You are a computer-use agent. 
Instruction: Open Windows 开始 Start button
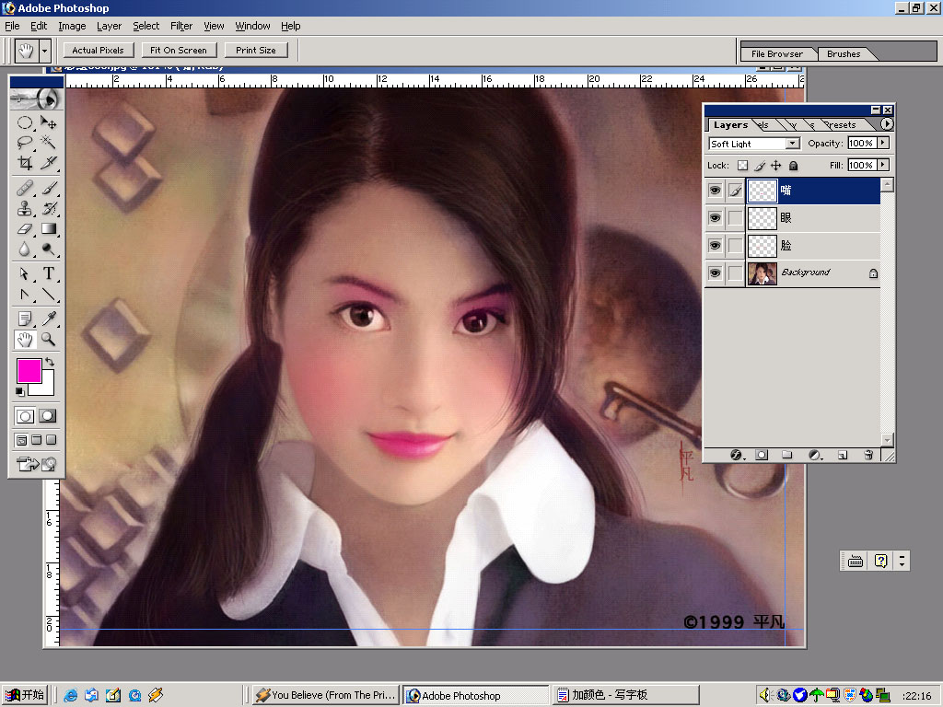click(x=24, y=695)
